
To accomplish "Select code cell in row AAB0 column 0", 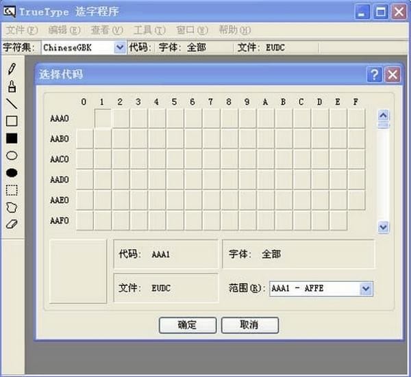I will click(x=85, y=139).
